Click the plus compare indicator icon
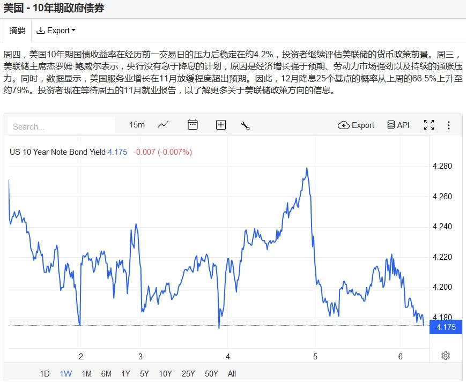The height and width of the screenshot is (384, 466). coord(220,125)
